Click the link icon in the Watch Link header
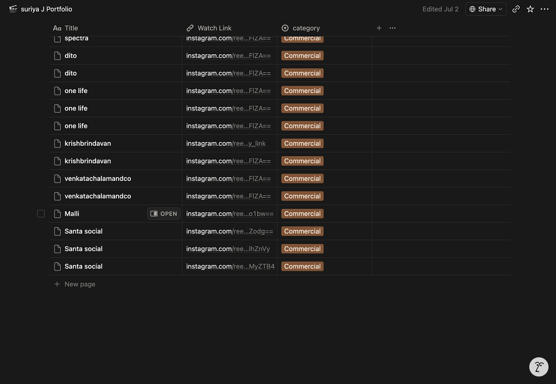The height and width of the screenshot is (384, 556). tap(190, 28)
